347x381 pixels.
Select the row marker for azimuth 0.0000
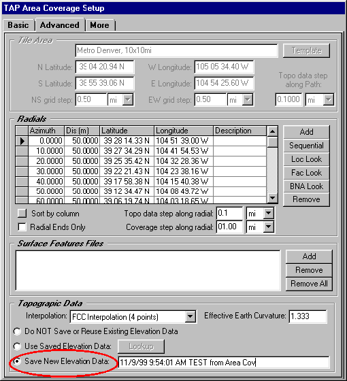point(22,141)
